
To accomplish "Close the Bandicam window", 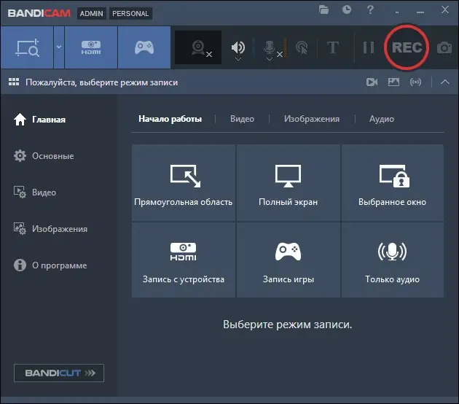I will point(445,9).
